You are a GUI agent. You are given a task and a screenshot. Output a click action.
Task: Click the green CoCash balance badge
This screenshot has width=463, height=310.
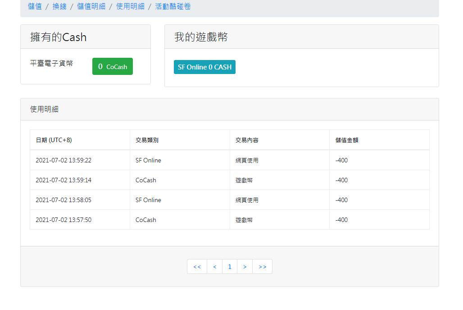pyautogui.click(x=112, y=66)
